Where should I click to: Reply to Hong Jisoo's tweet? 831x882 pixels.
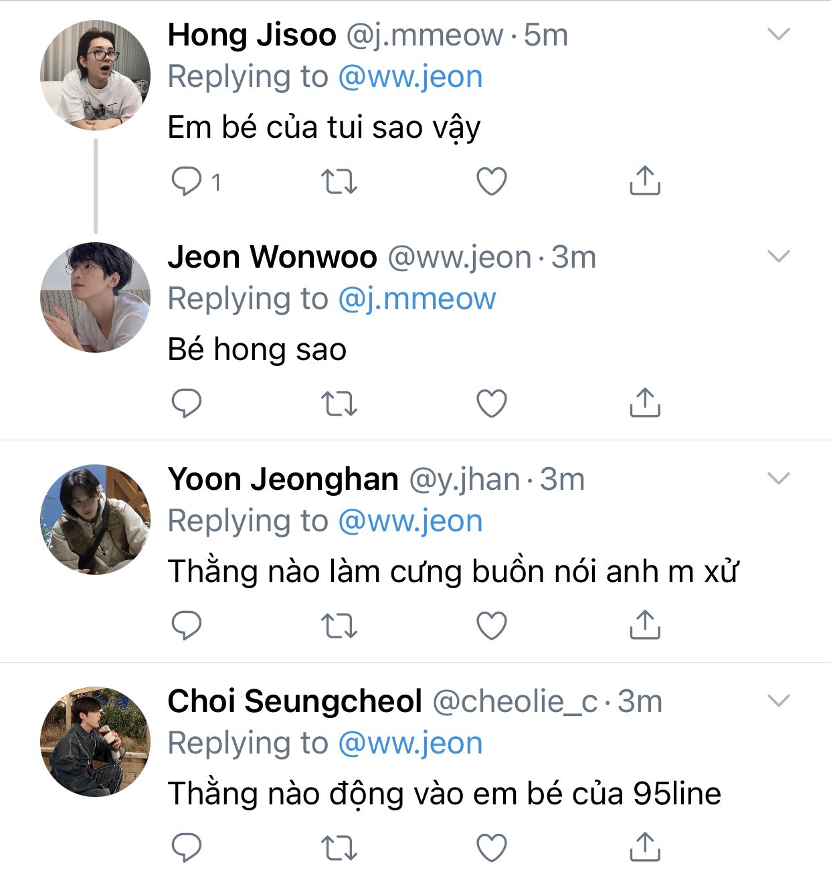coord(187,181)
